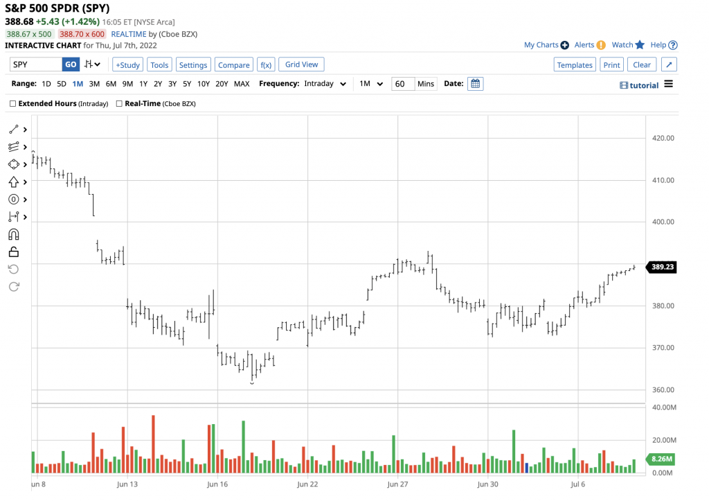Expand the channel tool options chevron
Viewport: 709px width, 501px height.
26,147
